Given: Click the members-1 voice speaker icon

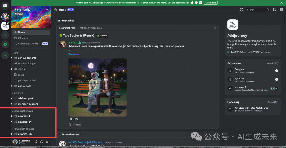Looking at the screenshot, I should tap(230, 88).
